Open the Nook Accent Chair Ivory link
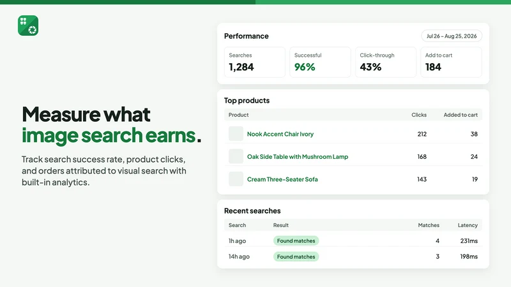511x287 pixels. point(280,134)
